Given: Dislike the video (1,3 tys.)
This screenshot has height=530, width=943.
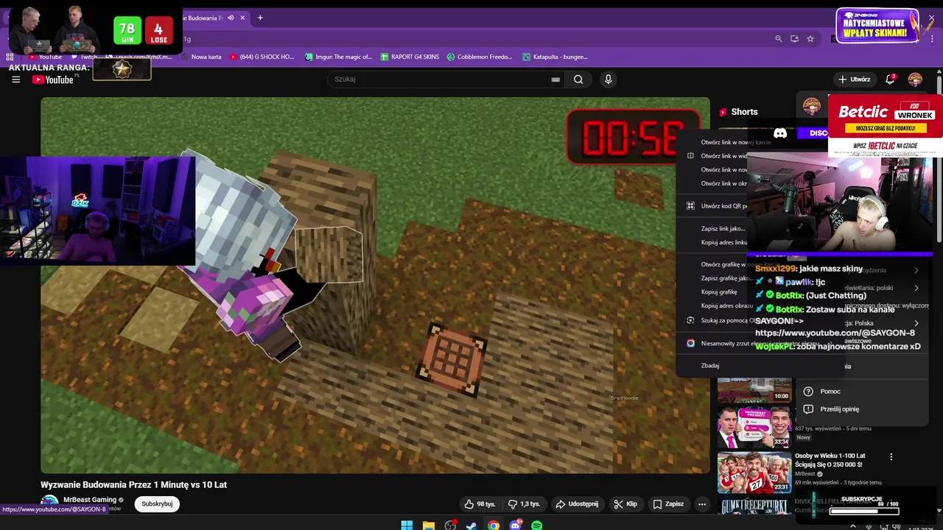Looking at the screenshot, I should tap(525, 504).
